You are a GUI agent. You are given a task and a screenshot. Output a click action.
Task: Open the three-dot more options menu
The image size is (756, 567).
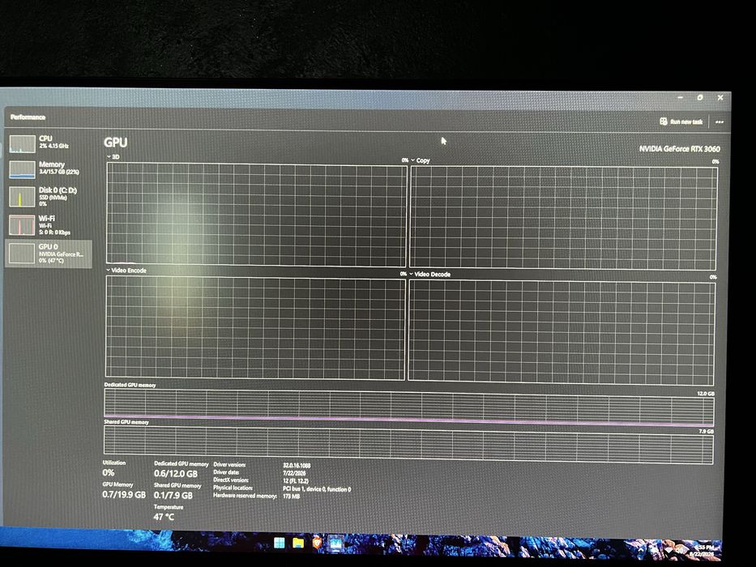point(720,122)
